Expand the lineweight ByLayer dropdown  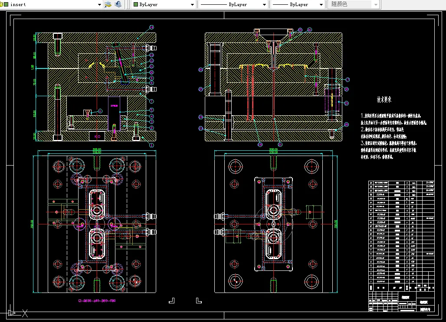pyautogui.click(x=321, y=4)
